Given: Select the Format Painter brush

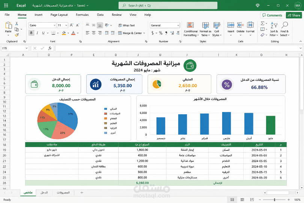Looking at the screenshot, I should pos(17,35).
